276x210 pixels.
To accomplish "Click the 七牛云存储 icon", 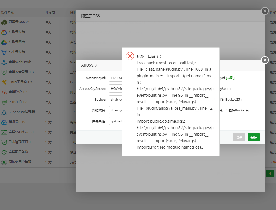I will pyautogui.click(x=4, y=52).
